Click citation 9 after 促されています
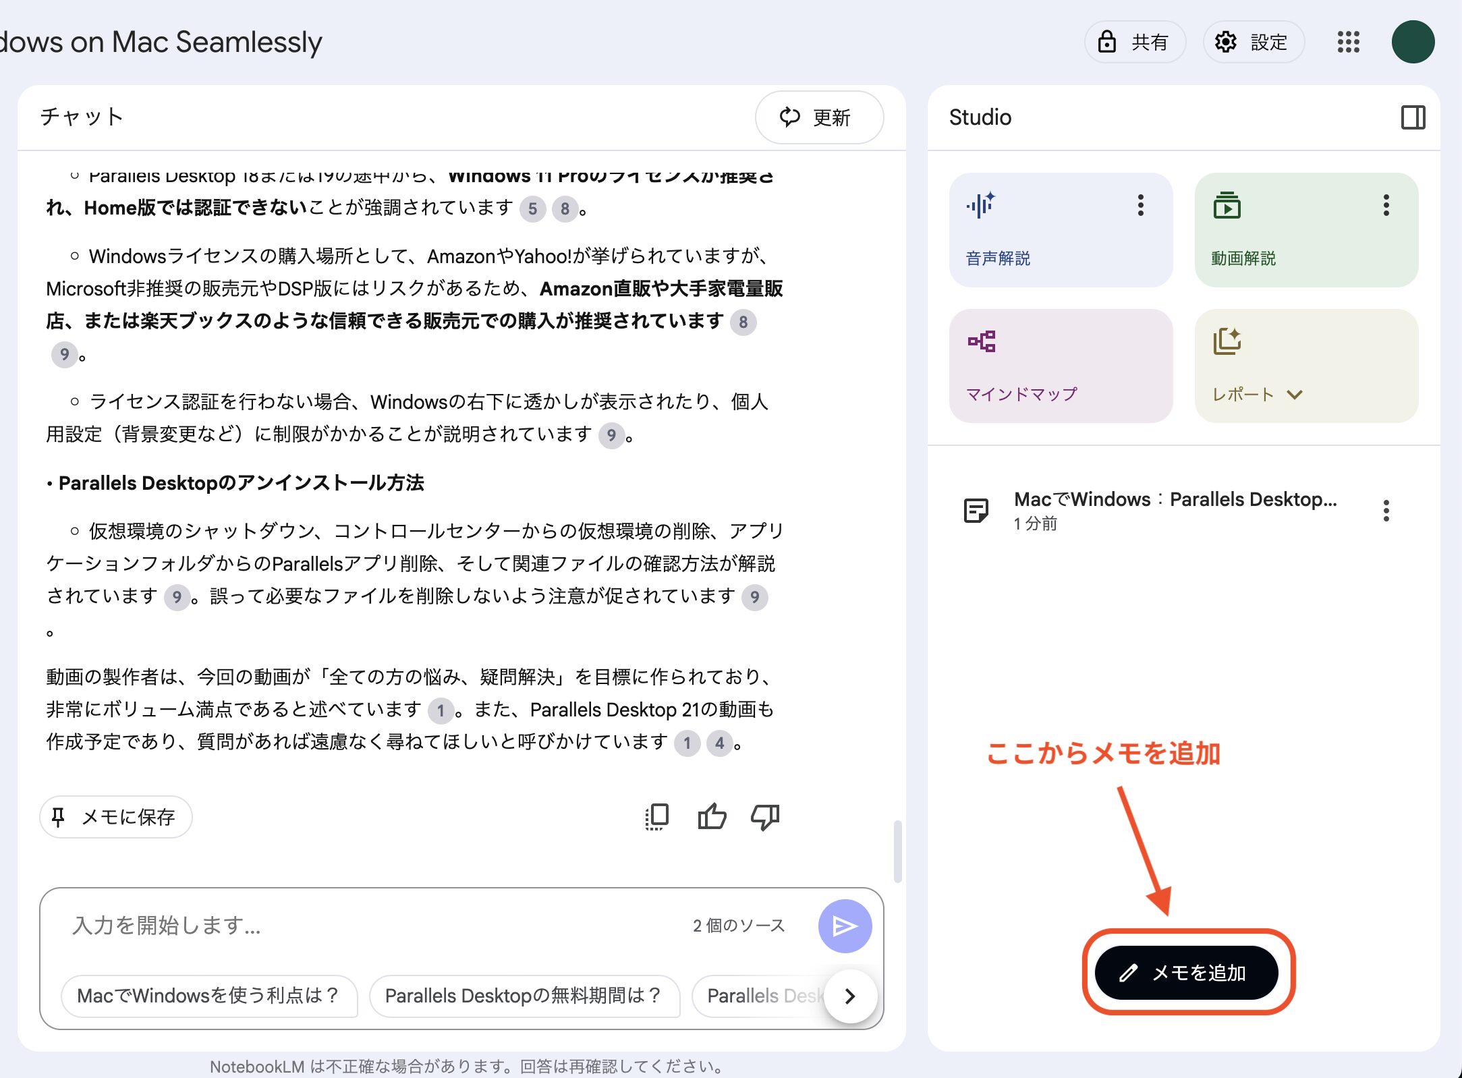The width and height of the screenshot is (1462, 1078). click(754, 598)
